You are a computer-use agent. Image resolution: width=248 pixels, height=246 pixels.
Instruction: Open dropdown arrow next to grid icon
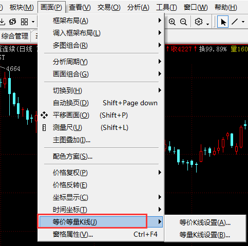33,22
